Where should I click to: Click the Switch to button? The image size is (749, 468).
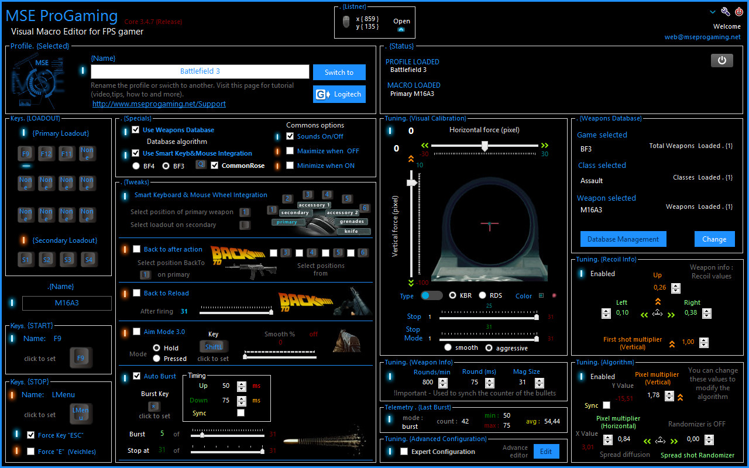[x=339, y=73]
